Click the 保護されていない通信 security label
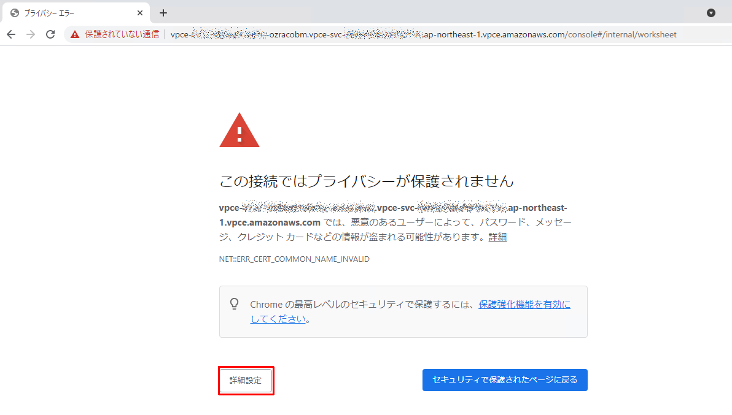 tap(122, 34)
